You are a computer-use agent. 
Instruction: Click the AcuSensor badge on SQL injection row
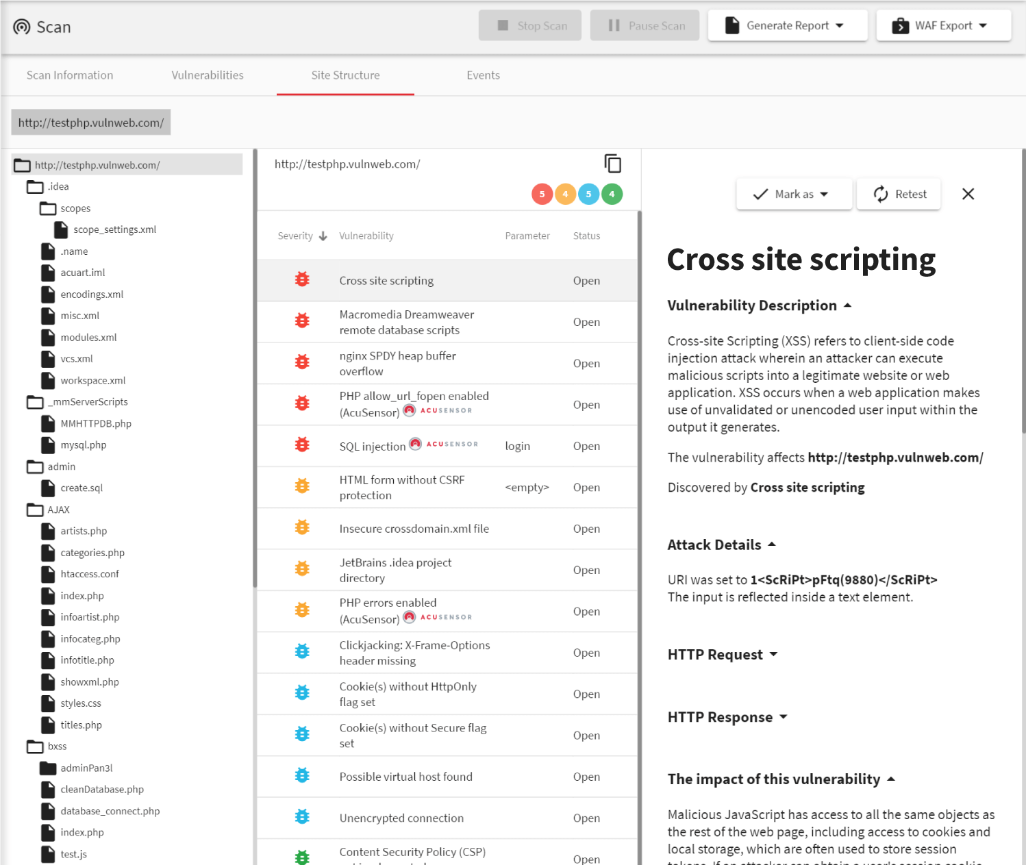pyautogui.click(x=443, y=444)
